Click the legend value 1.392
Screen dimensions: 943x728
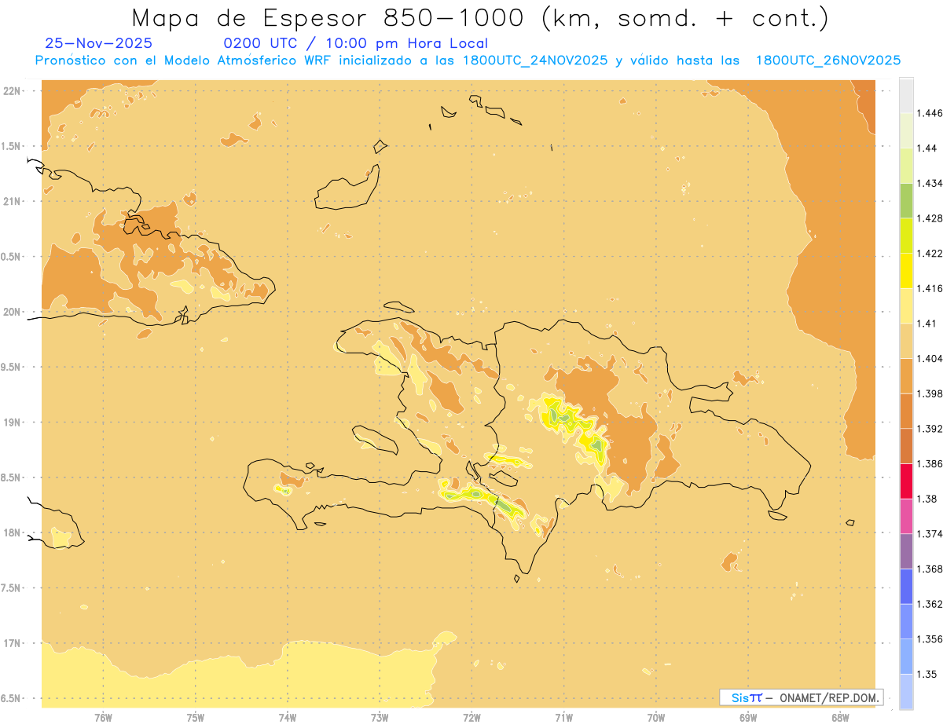click(x=930, y=429)
